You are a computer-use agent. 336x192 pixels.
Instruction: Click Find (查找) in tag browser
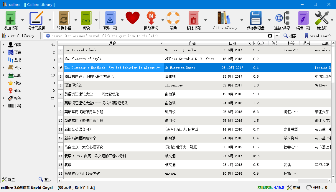(45, 180)
